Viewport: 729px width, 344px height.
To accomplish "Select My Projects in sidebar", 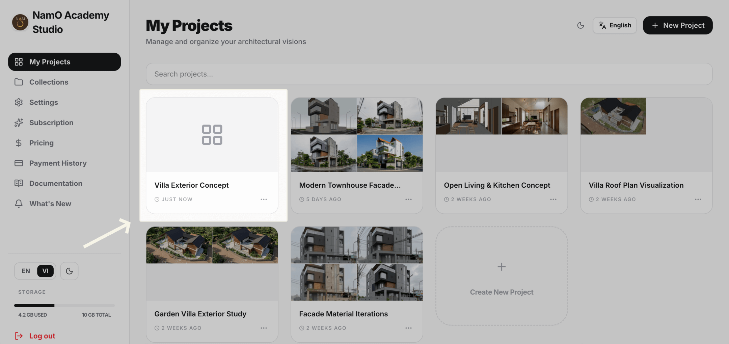I will tap(64, 62).
